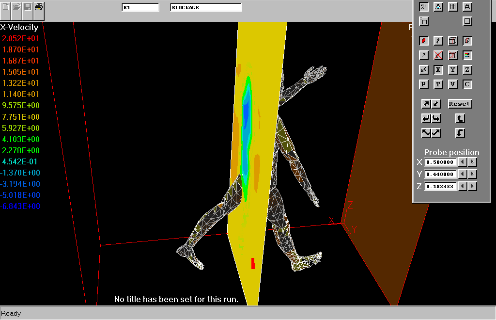Click the red 2.052E+01 legend value
The image size is (496, 320).
click(x=20, y=38)
